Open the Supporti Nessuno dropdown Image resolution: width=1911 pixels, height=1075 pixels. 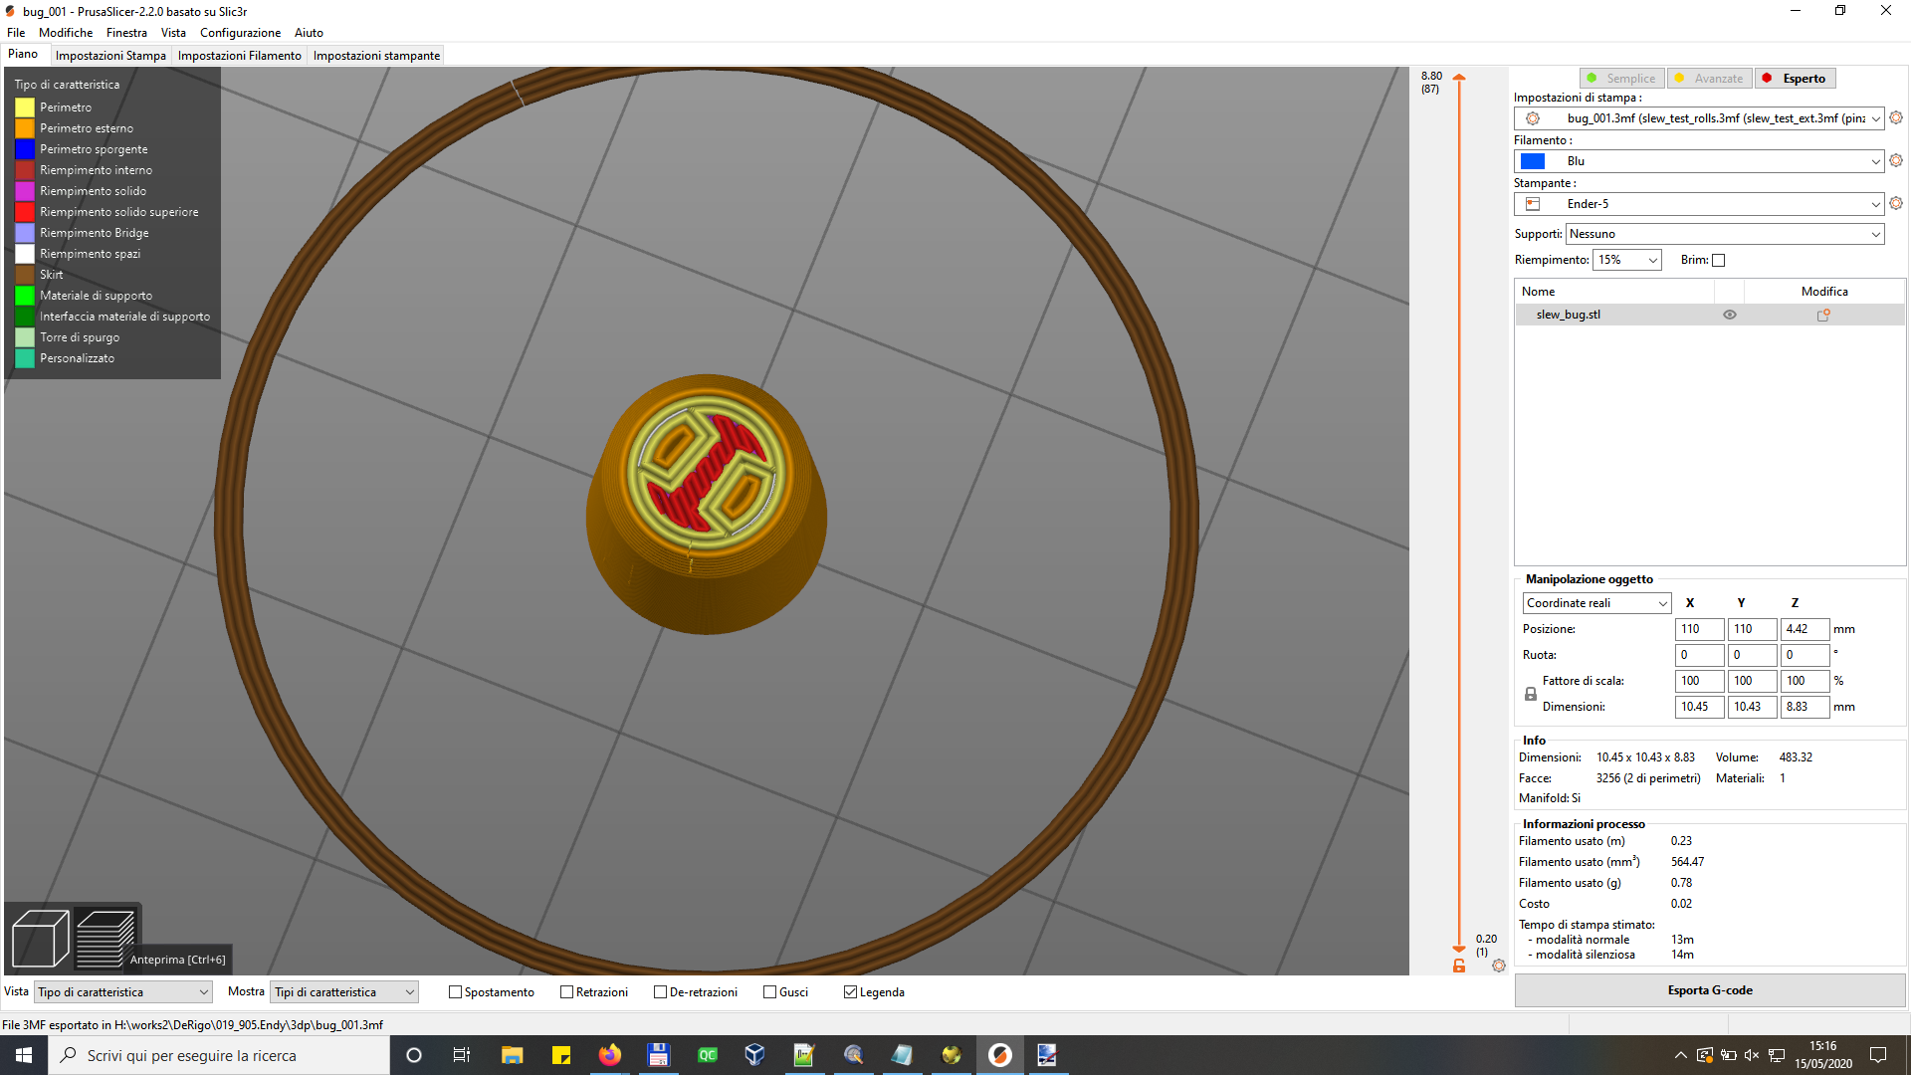pyautogui.click(x=1725, y=234)
